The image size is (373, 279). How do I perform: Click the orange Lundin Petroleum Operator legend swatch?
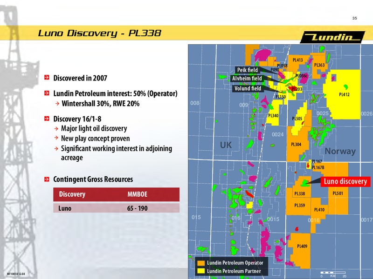[x=201, y=263]
